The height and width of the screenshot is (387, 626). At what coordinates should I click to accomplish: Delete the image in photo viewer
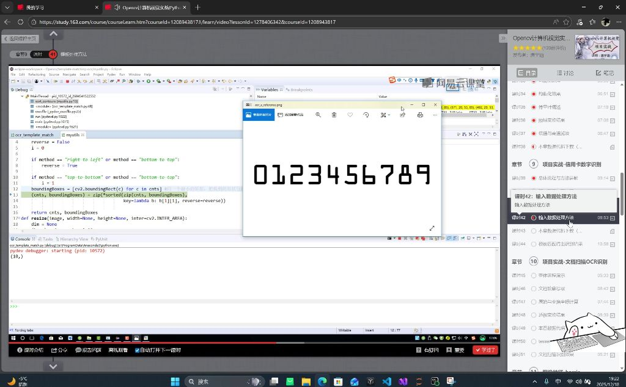click(x=334, y=115)
